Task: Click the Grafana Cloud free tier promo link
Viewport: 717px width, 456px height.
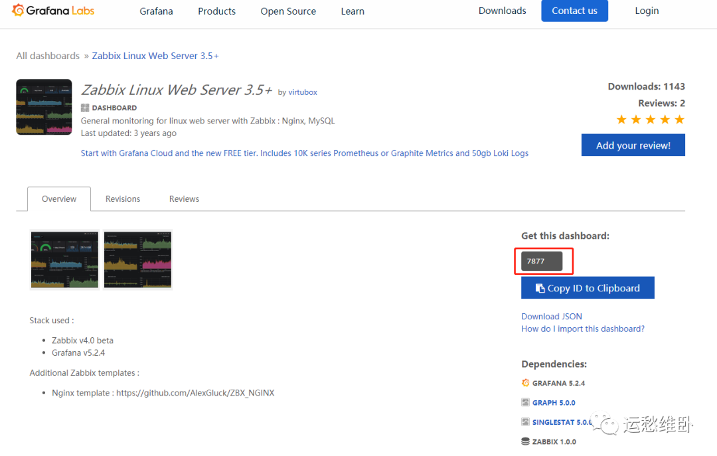Action: (x=305, y=153)
